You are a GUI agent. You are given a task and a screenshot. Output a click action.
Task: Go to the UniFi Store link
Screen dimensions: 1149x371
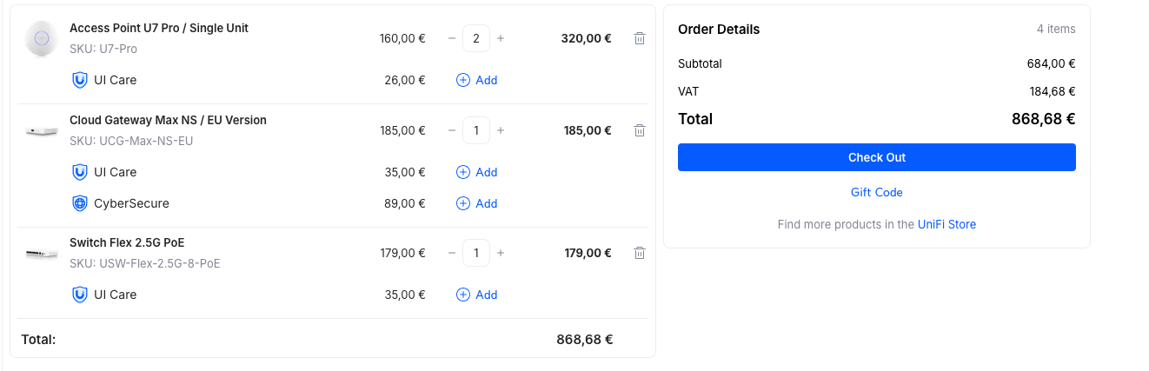tap(946, 224)
